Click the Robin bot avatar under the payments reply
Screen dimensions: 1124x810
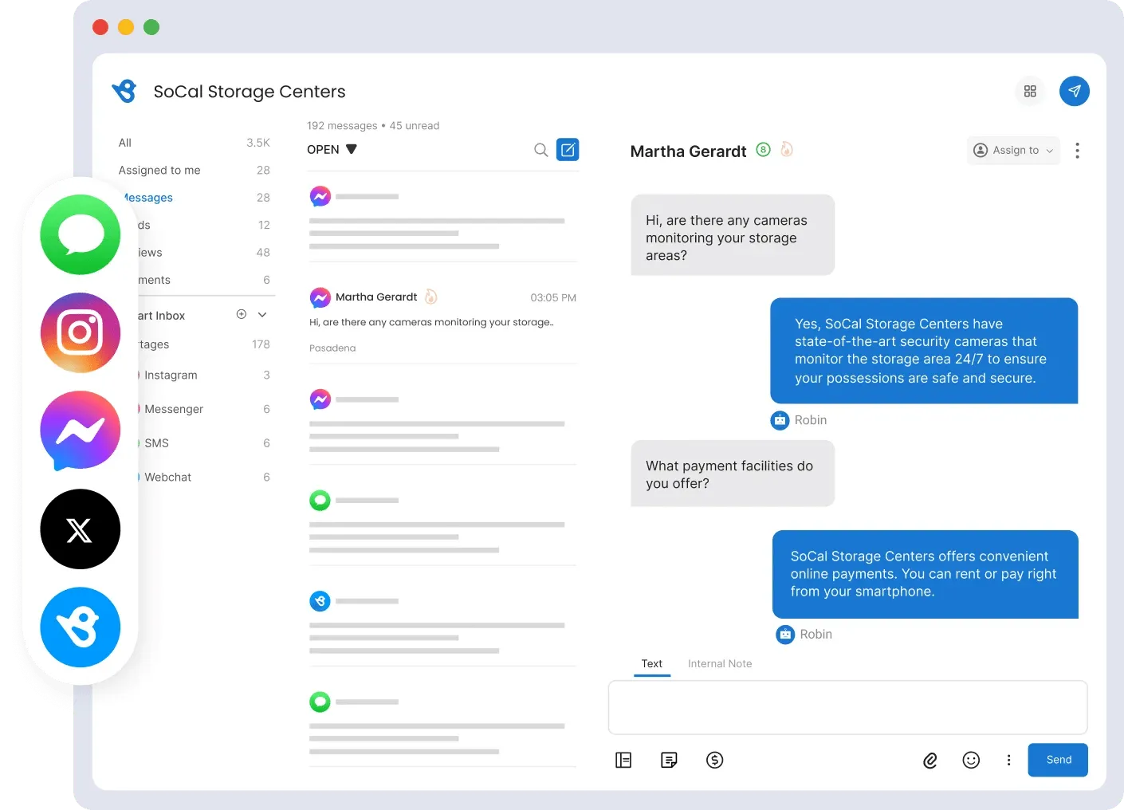pyautogui.click(x=785, y=635)
